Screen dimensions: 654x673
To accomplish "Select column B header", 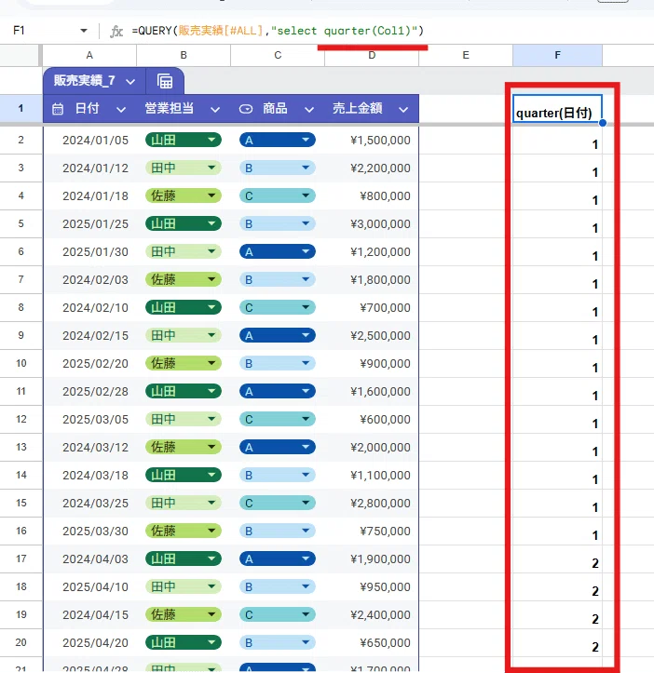I will coord(184,55).
